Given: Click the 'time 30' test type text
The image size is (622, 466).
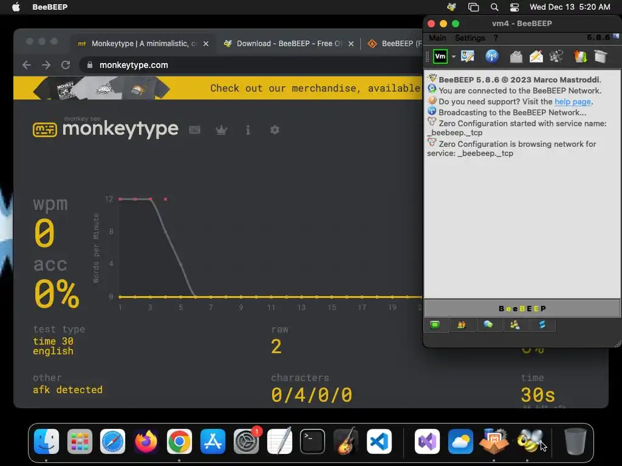Looking at the screenshot, I should coord(53,341).
